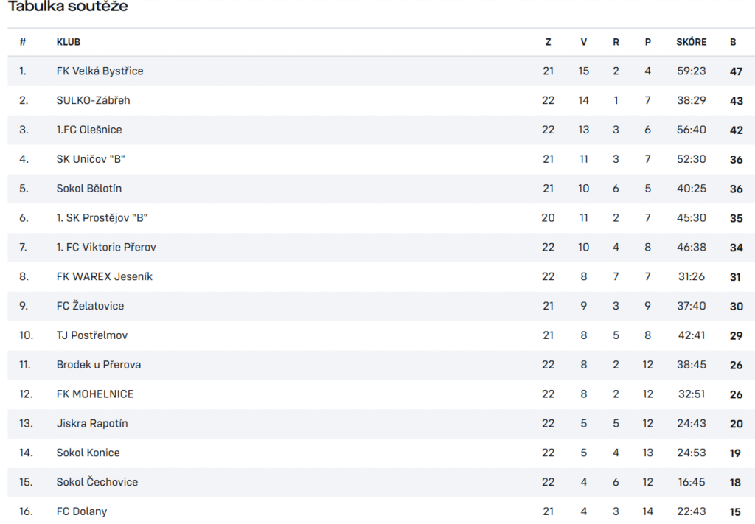Click FC Želatovice team name
This screenshot has height=524, width=755.
point(90,306)
